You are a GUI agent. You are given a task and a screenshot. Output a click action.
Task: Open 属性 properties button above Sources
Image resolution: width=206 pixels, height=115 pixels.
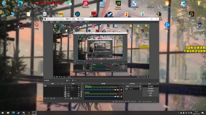[x=68, y=80]
